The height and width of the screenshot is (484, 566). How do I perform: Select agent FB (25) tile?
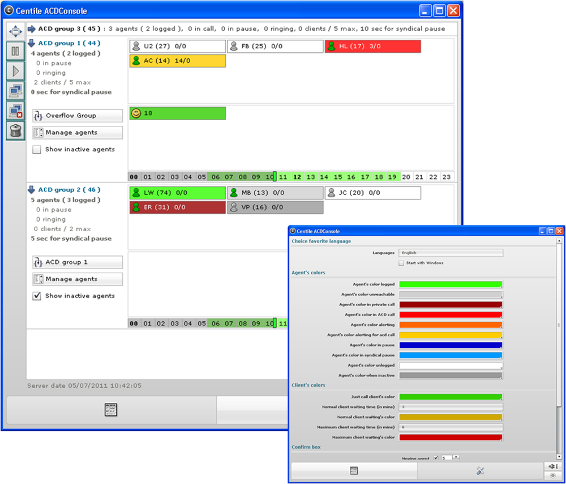coord(275,46)
